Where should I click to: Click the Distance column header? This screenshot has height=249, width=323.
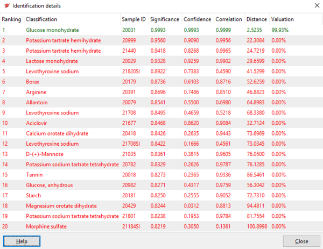click(257, 19)
